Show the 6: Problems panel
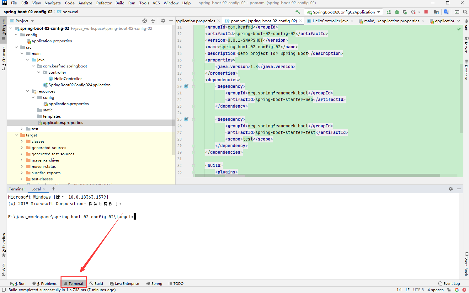 [45, 283]
